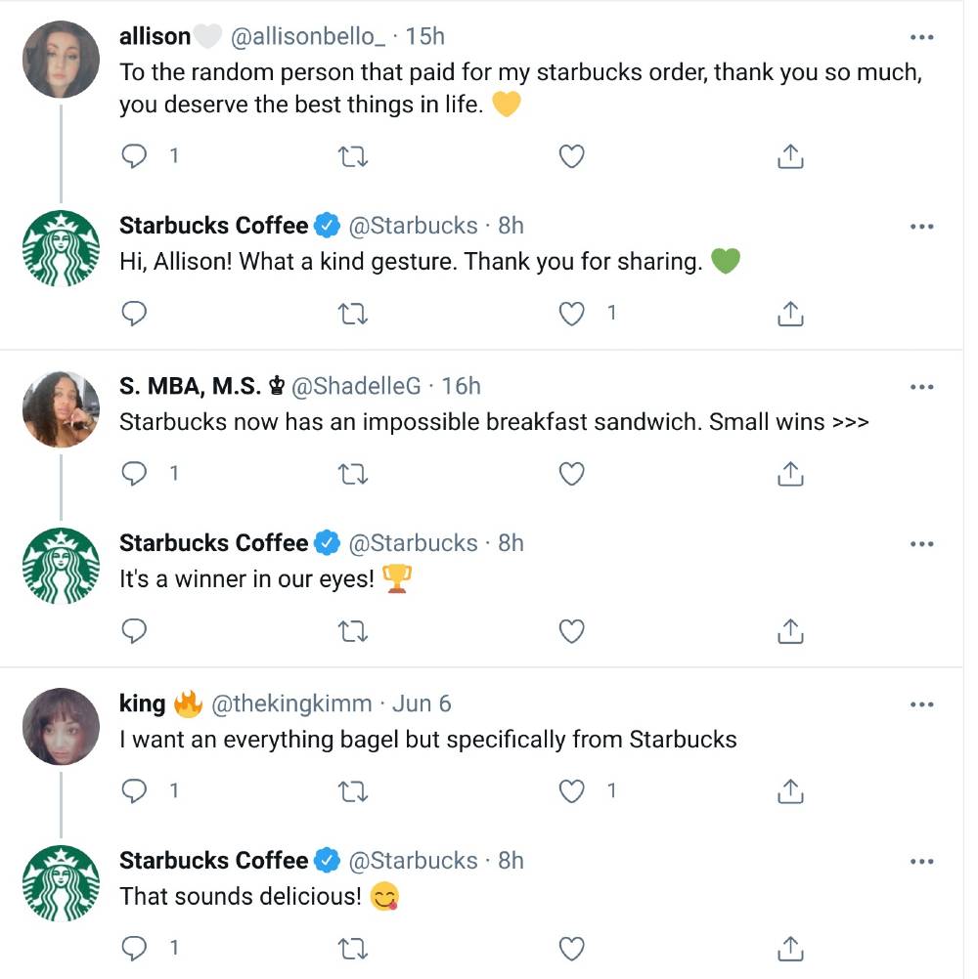Screen dimensions: 978x979
Task: Reply to Starbucks' 'That sounds delicious!' tweet
Action: (135, 948)
